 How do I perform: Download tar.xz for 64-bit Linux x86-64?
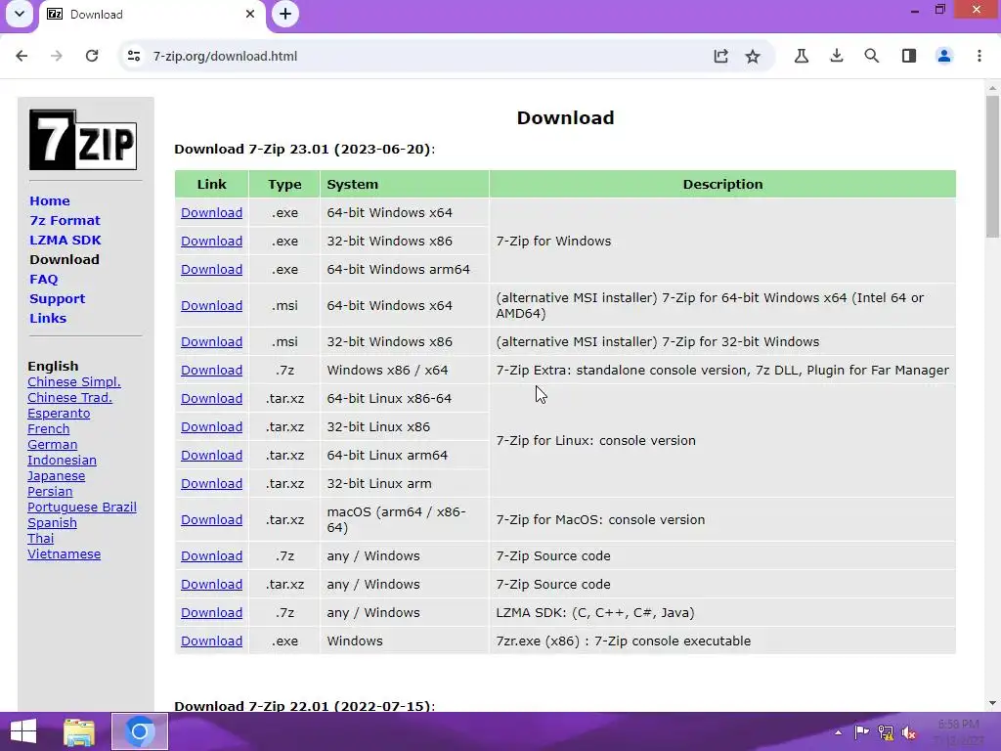(x=211, y=399)
